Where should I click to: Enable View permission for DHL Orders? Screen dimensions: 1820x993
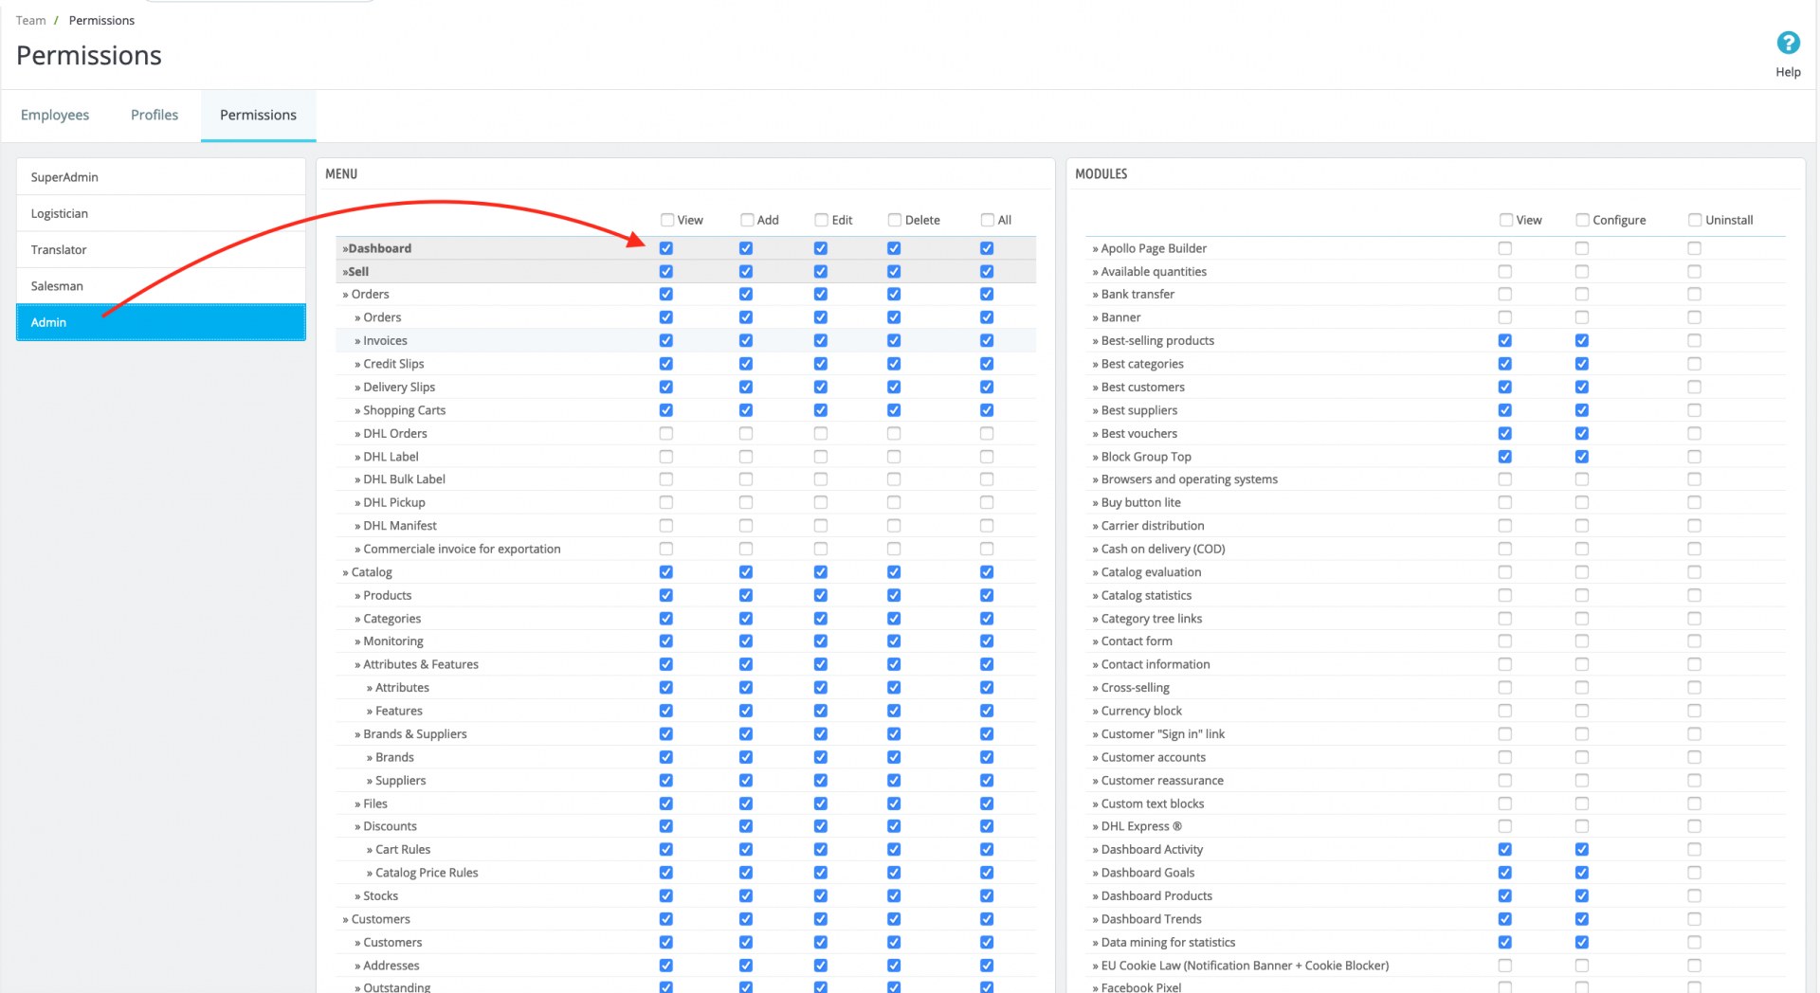pos(666,433)
